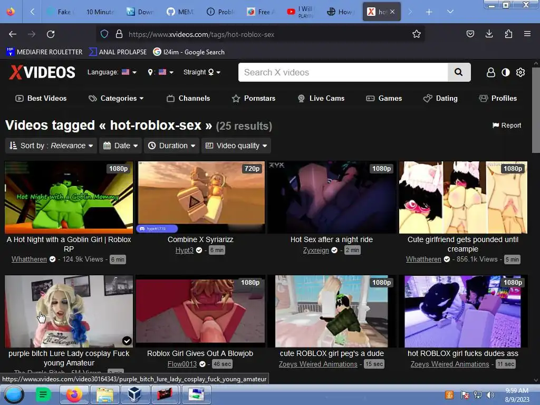Open the Firefox hamburger application menu
Screen dimensions: 540x405
[x=527, y=34]
